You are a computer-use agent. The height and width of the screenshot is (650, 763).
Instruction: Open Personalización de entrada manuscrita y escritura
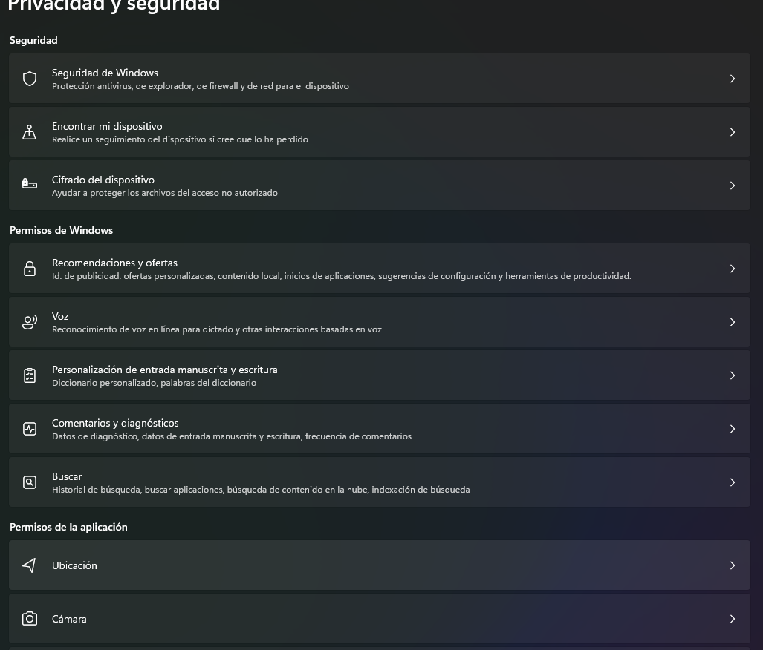[380, 375]
